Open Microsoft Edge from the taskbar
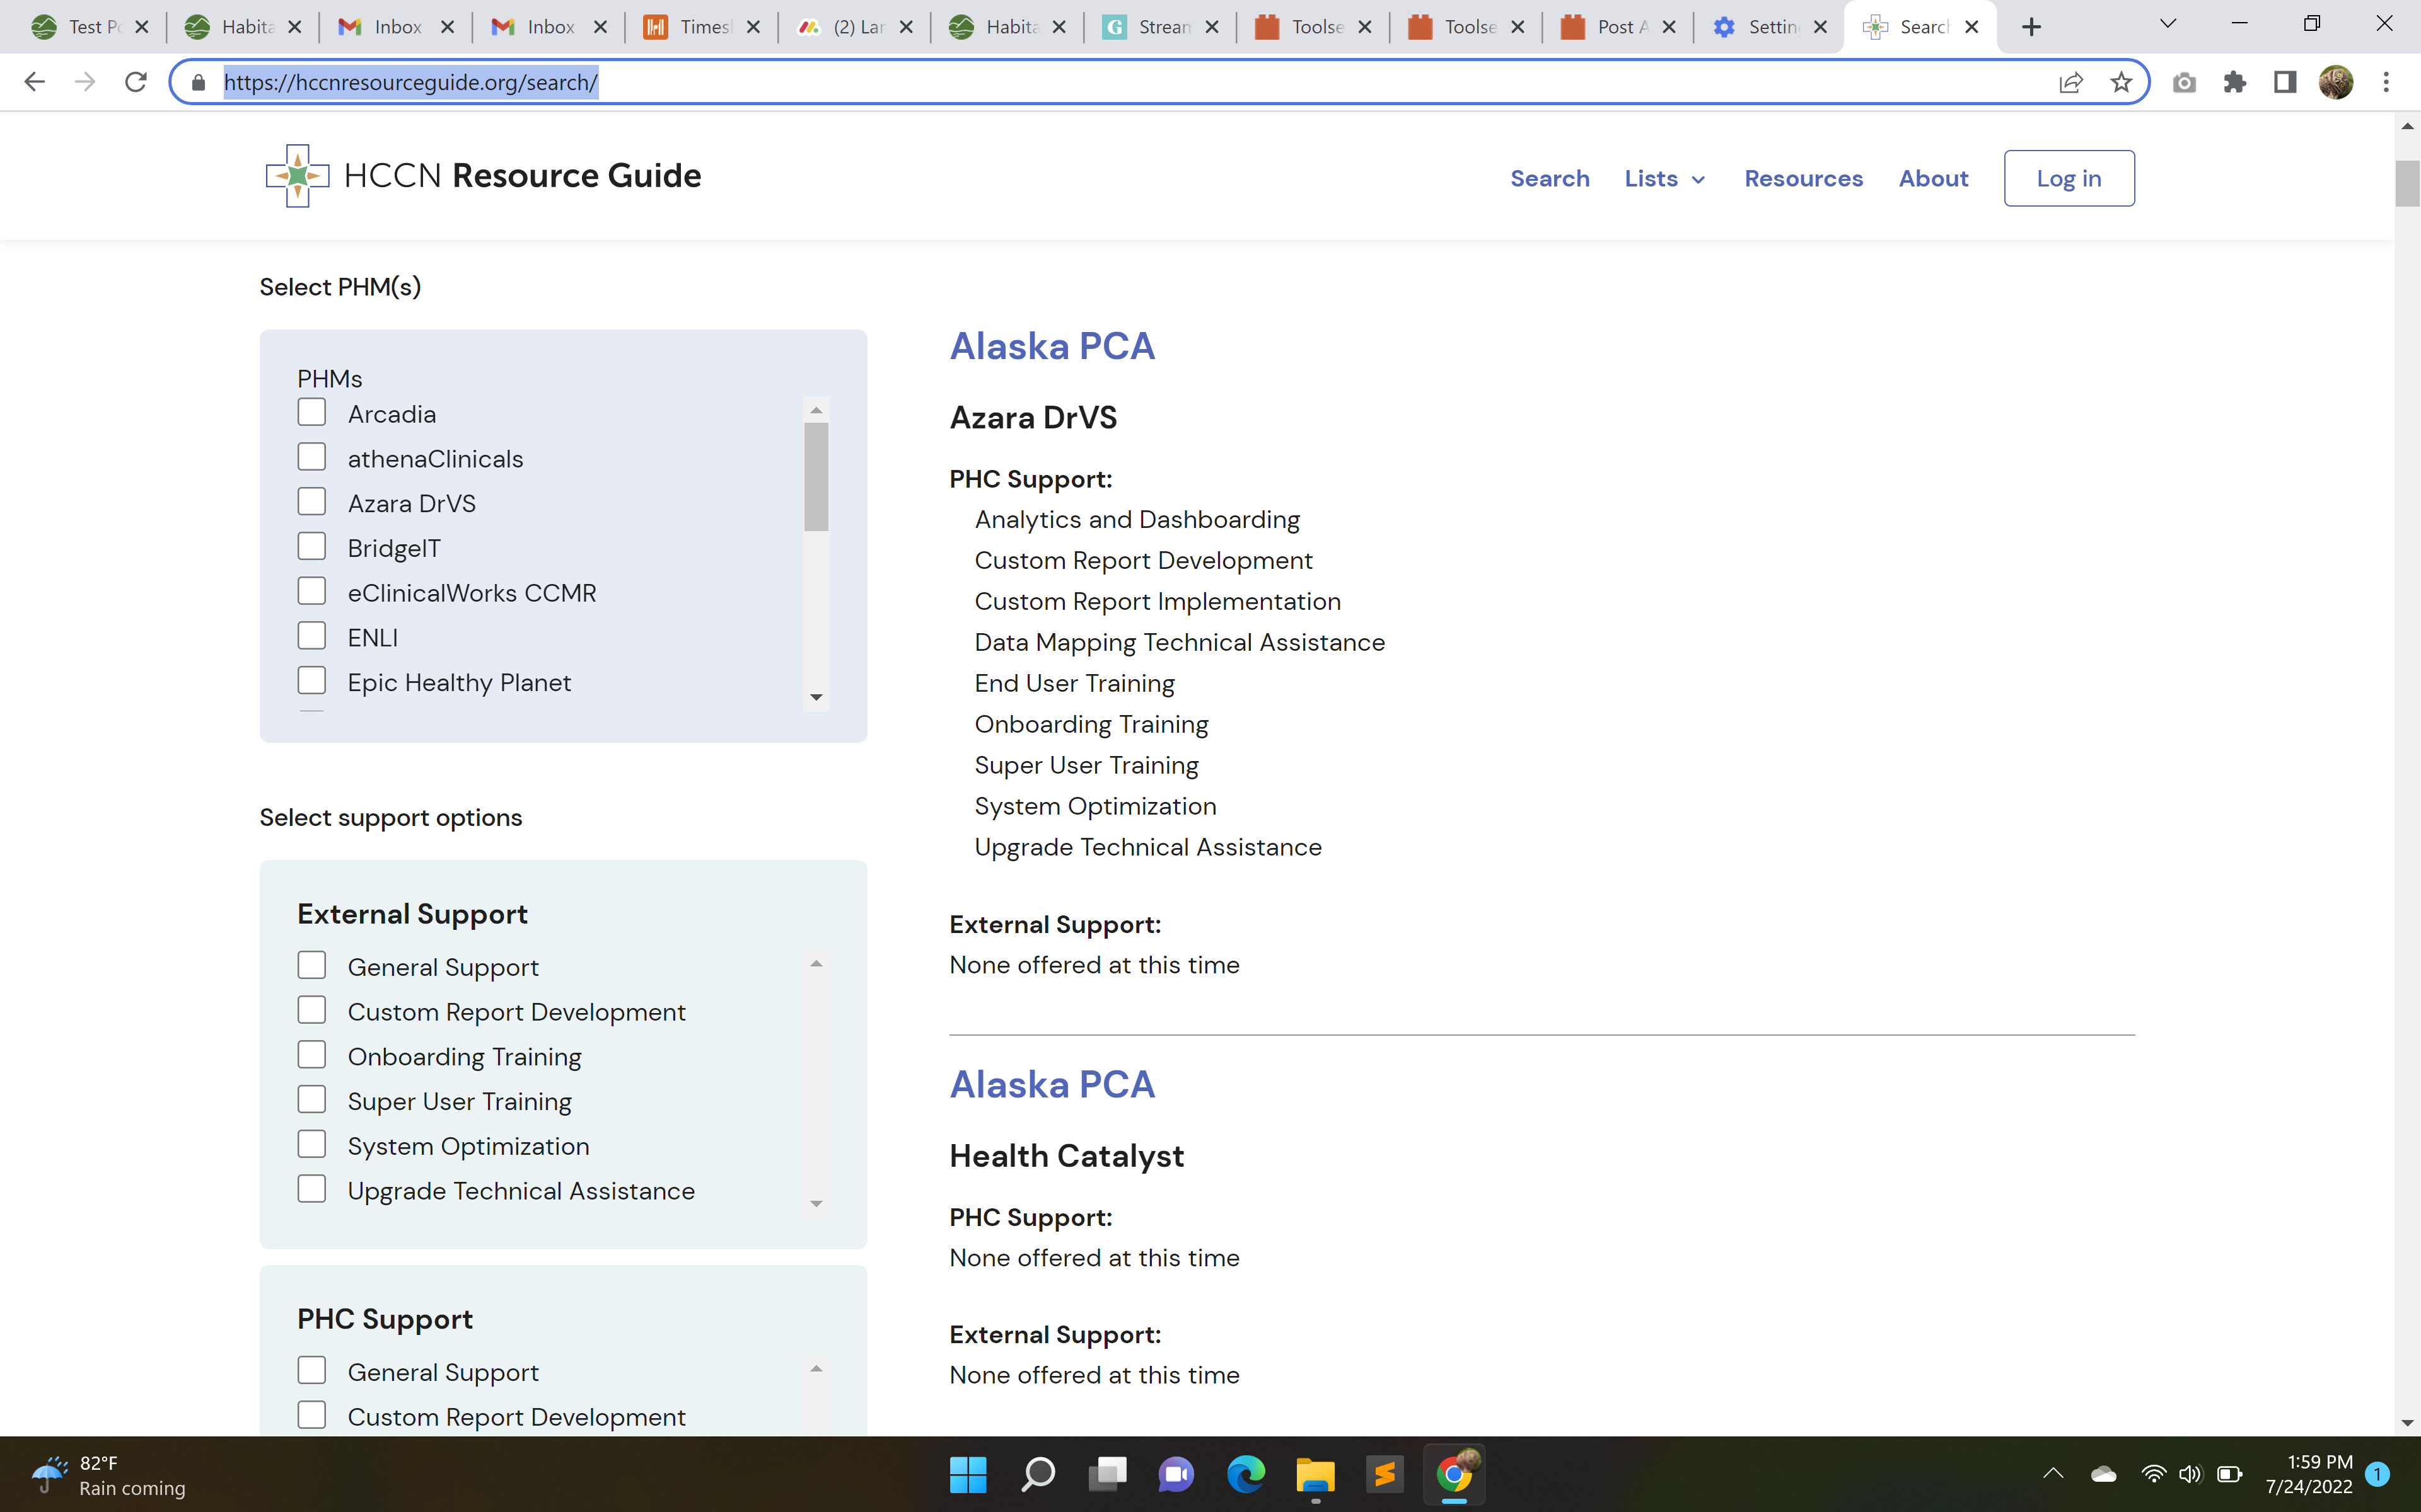The image size is (2421, 1512). [1246, 1474]
